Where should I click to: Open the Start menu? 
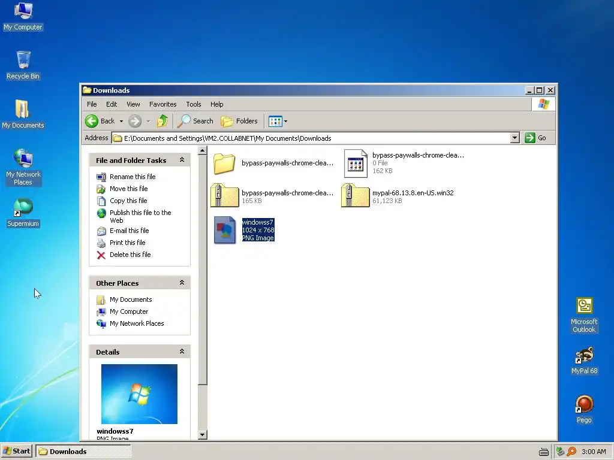pyautogui.click(x=16, y=451)
